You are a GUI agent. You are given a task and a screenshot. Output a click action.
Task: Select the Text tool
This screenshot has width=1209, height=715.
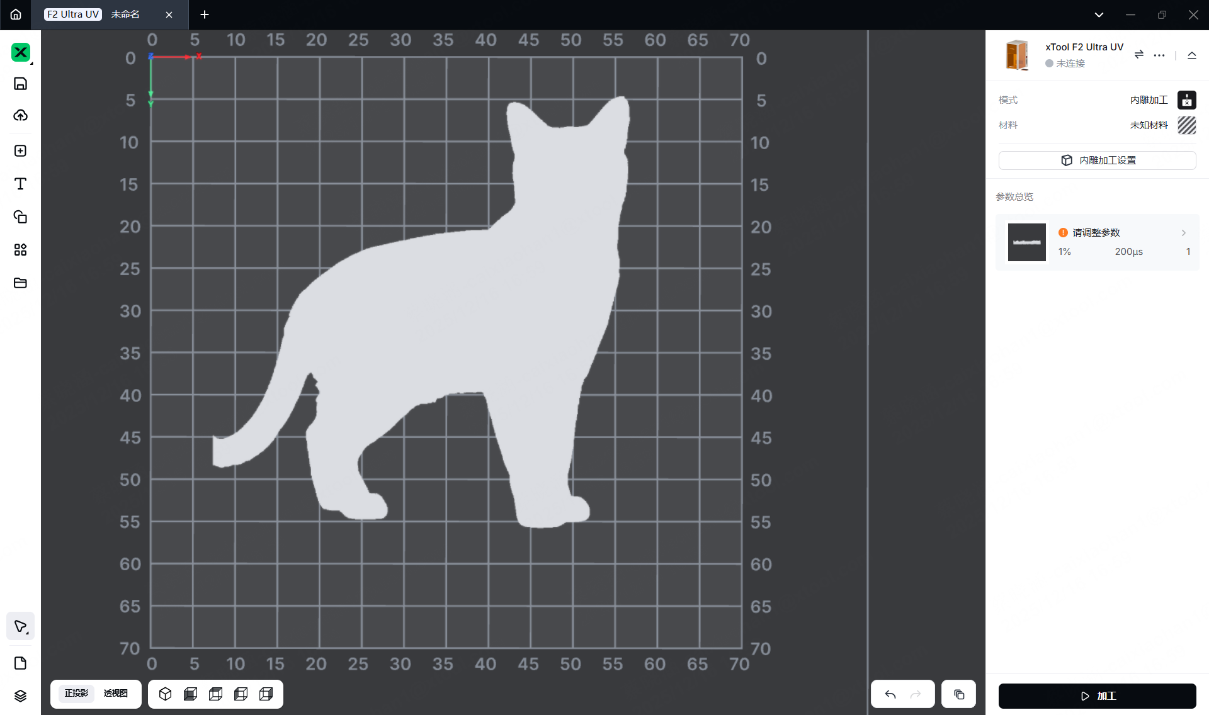(x=20, y=184)
